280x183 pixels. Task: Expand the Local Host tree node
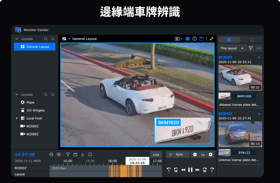(17, 118)
